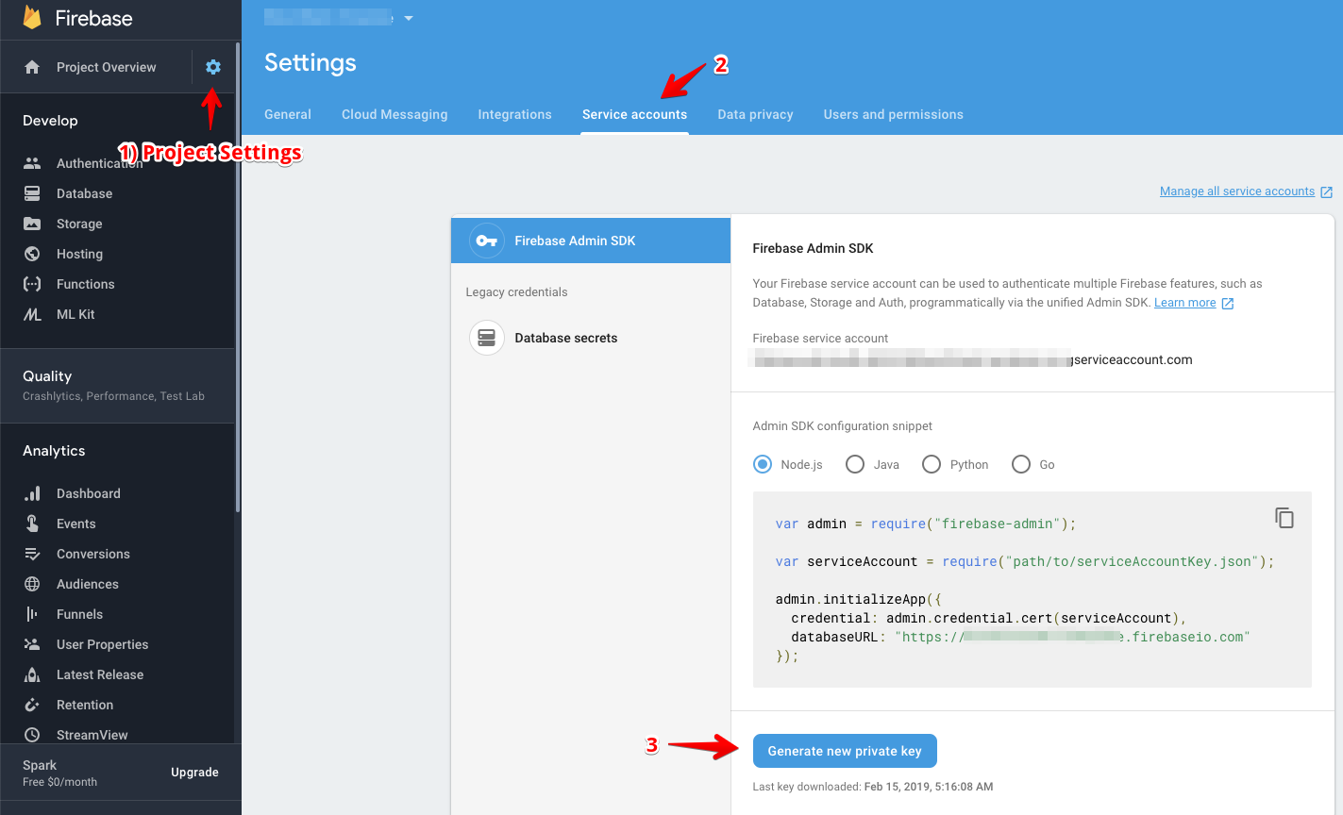Click the serviceAccountKey.json require line
The image size is (1343, 815).
coord(1025,561)
